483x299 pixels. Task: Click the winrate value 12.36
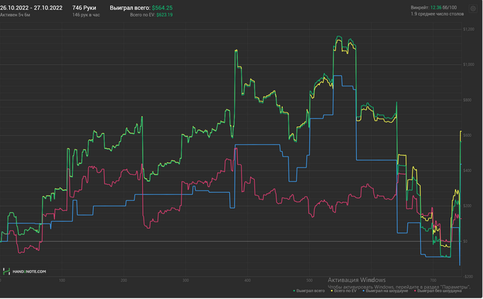435,8
